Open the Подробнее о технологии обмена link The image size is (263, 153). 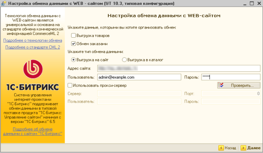pos(33,40)
